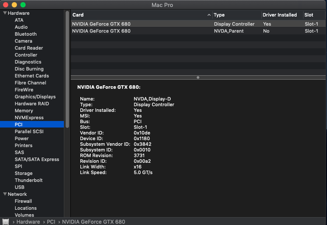The height and width of the screenshot is (225, 327).
Task: Select Firewall under Network
Action: pyautogui.click(x=23, y=201)
